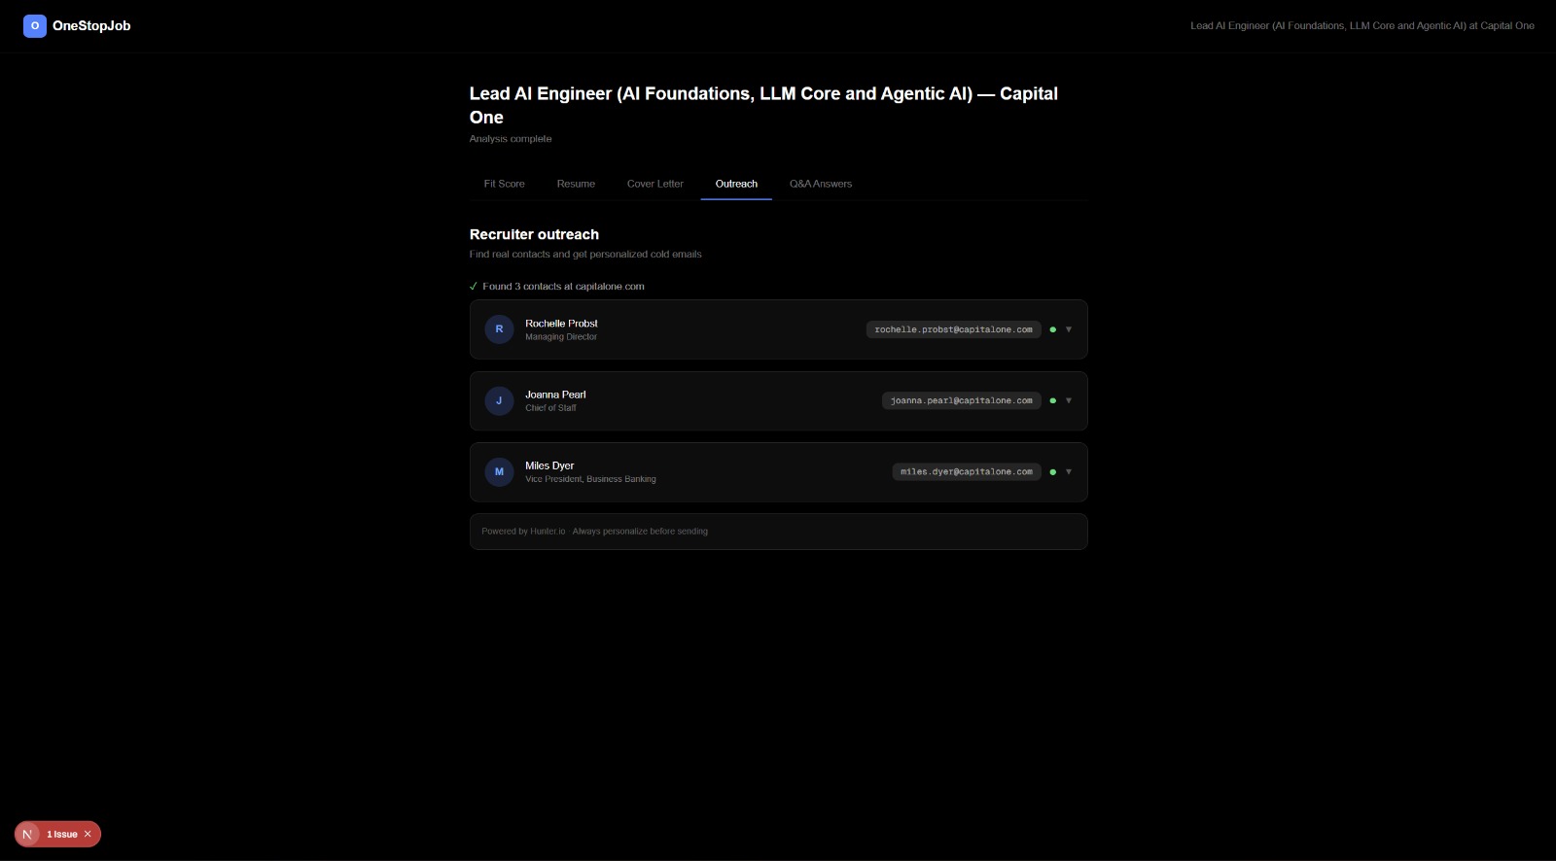1556x861 pixels.
Task: Open the Q&A Answers tab
Action: pos(821,184)
